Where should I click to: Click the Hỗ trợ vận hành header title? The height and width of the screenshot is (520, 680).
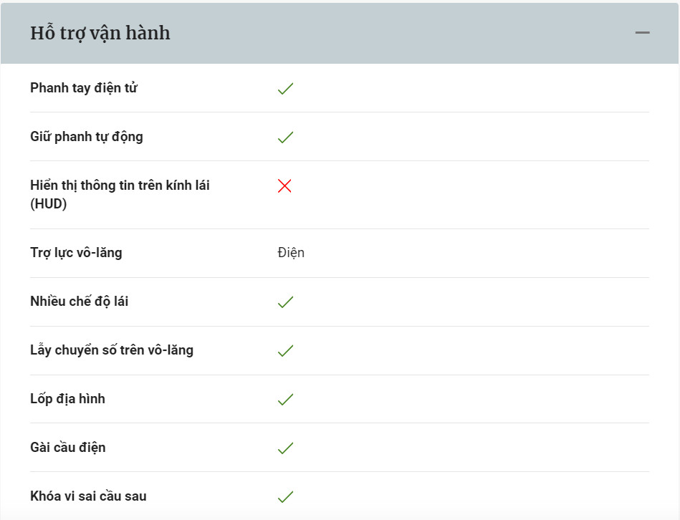(100, 34)
